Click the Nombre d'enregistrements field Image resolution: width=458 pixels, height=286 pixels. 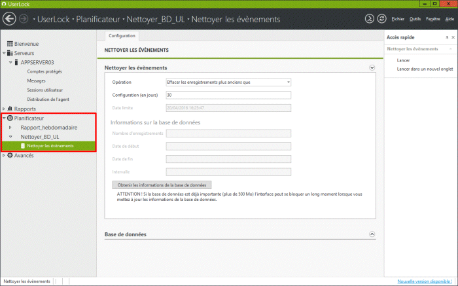coord(228,134)
